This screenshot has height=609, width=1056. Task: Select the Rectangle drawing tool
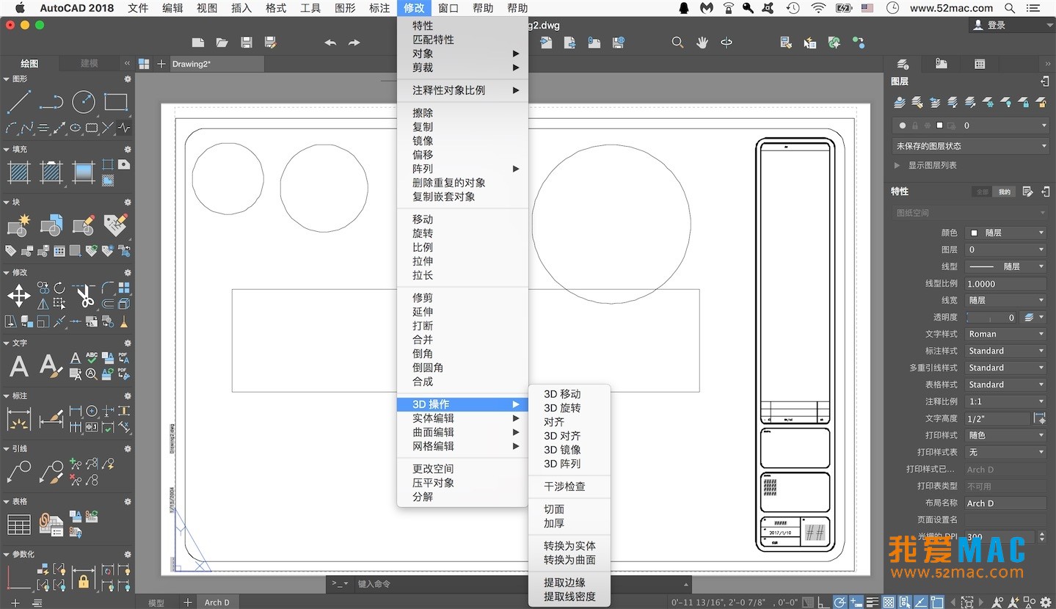click(x=116, y=103)
